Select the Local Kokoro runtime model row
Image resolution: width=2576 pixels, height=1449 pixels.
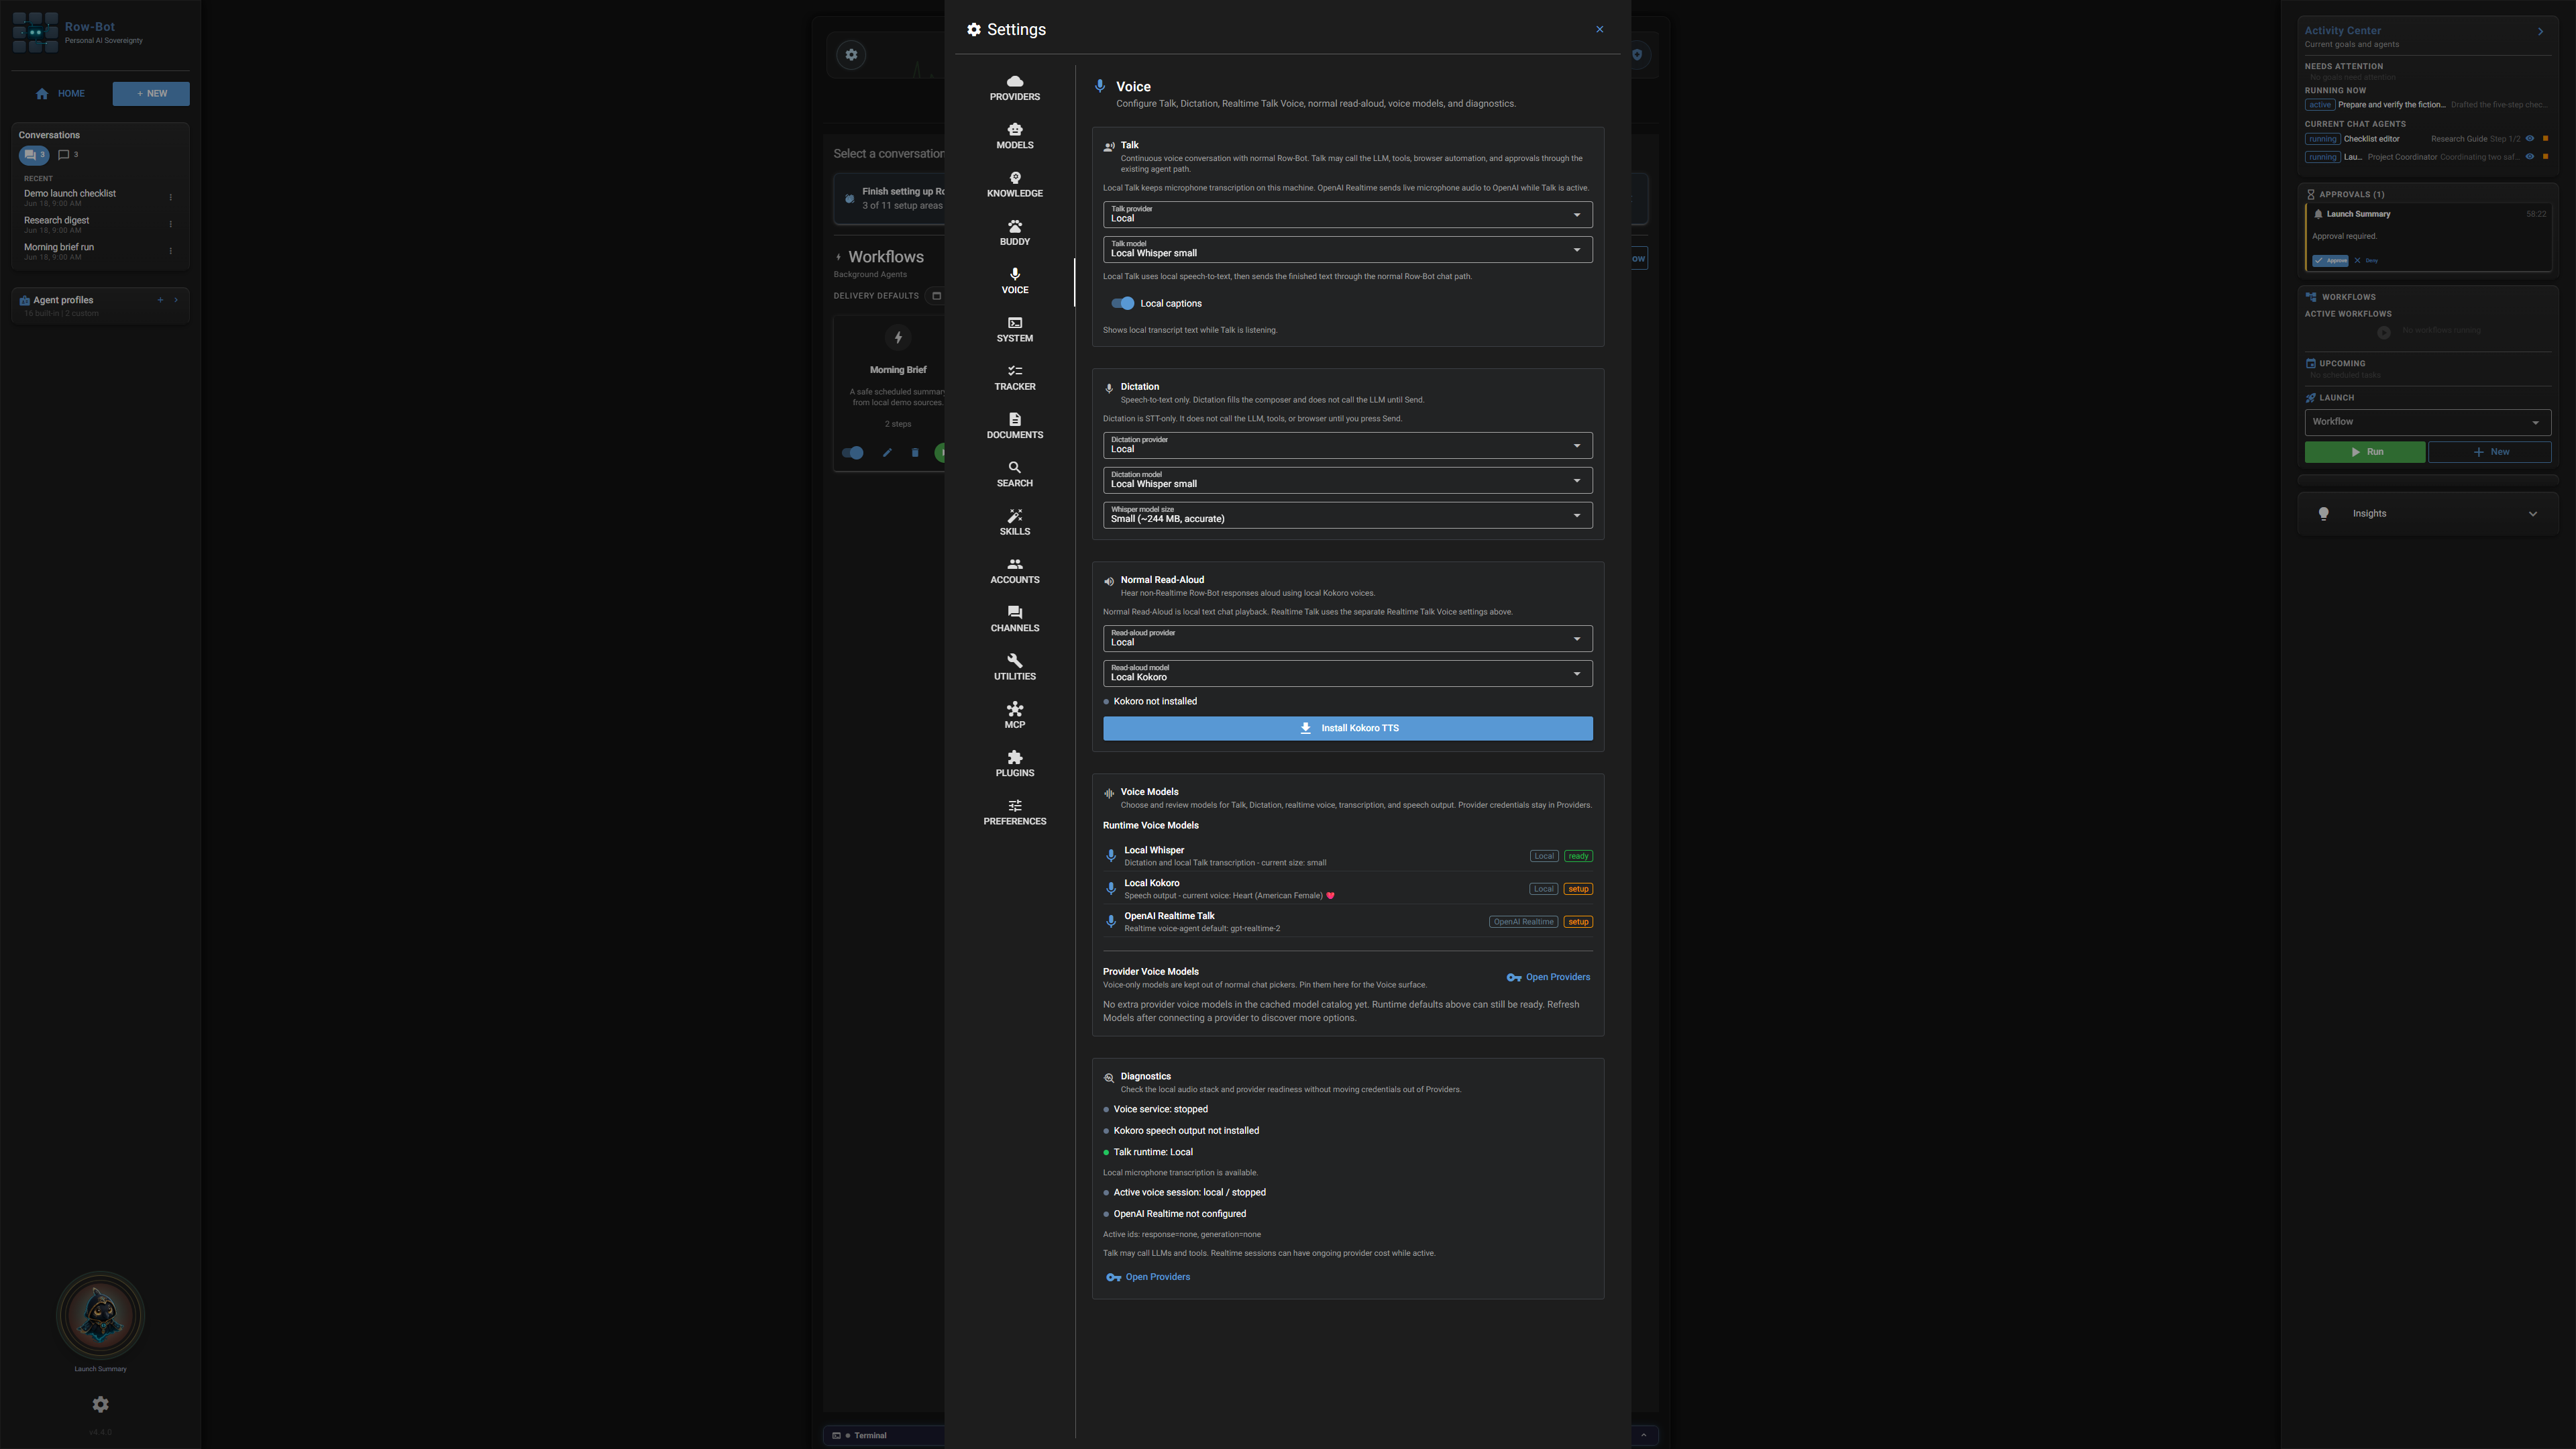(1347, 889)
